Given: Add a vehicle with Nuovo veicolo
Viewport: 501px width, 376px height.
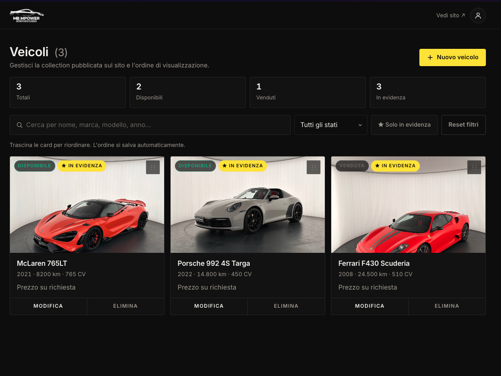Looking at the screenshot, I should coord(453,57).
